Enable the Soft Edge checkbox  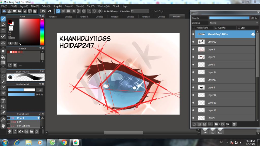(152, 11)
